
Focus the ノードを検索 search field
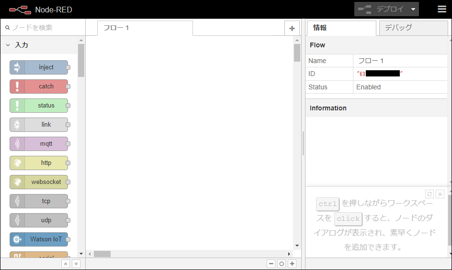43,28
